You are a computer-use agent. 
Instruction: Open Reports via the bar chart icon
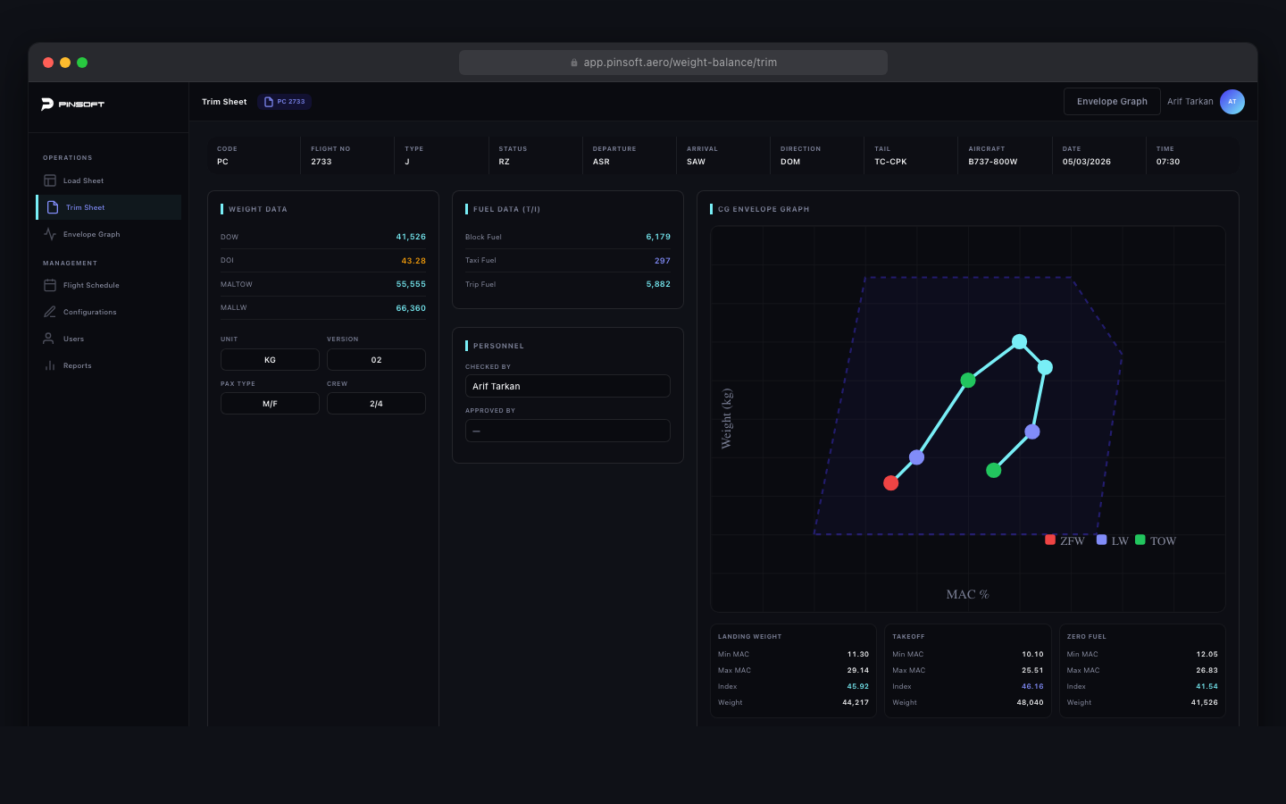(50, 364)
